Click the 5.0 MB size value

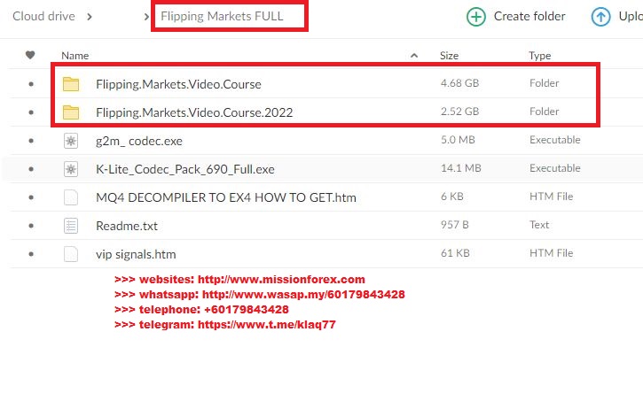pos(458,140)
